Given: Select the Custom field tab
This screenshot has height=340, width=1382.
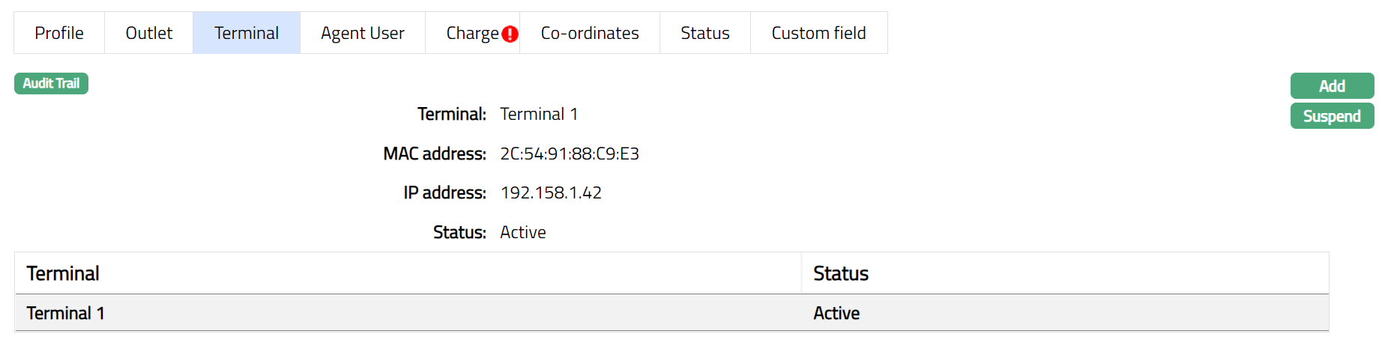Looking at the screenshot, I should tap(818, 33).
